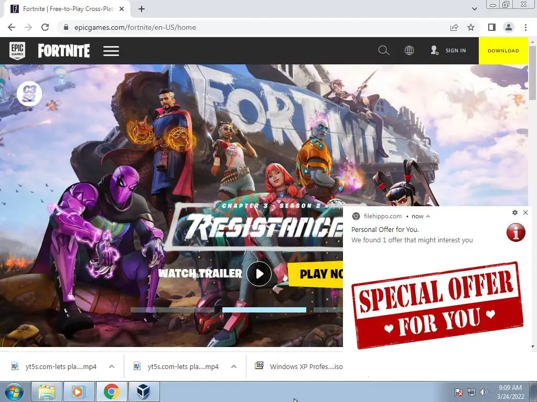Image resolution: width=537 pixels, height=402 pixels.
Task: Click 'Personal Offer for You.' notification title
Action: pyautogui.click(x=385, y=229)
